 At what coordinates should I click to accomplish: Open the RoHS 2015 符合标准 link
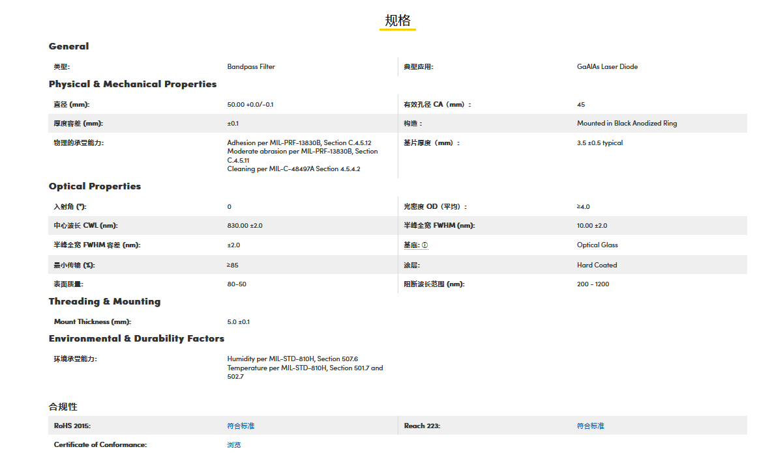tap(241, 426)
